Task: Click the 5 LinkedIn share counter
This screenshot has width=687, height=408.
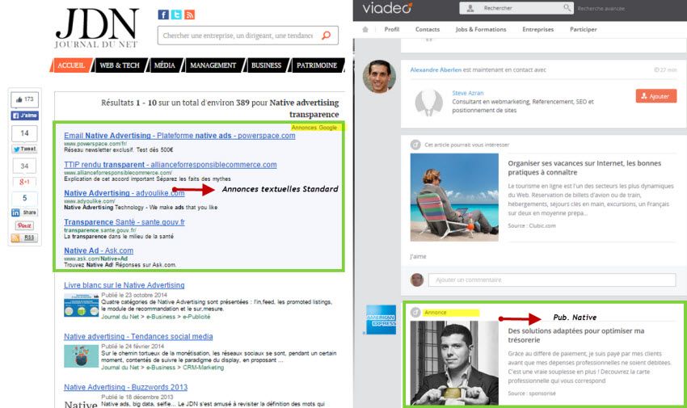Action: click(24, 198)
